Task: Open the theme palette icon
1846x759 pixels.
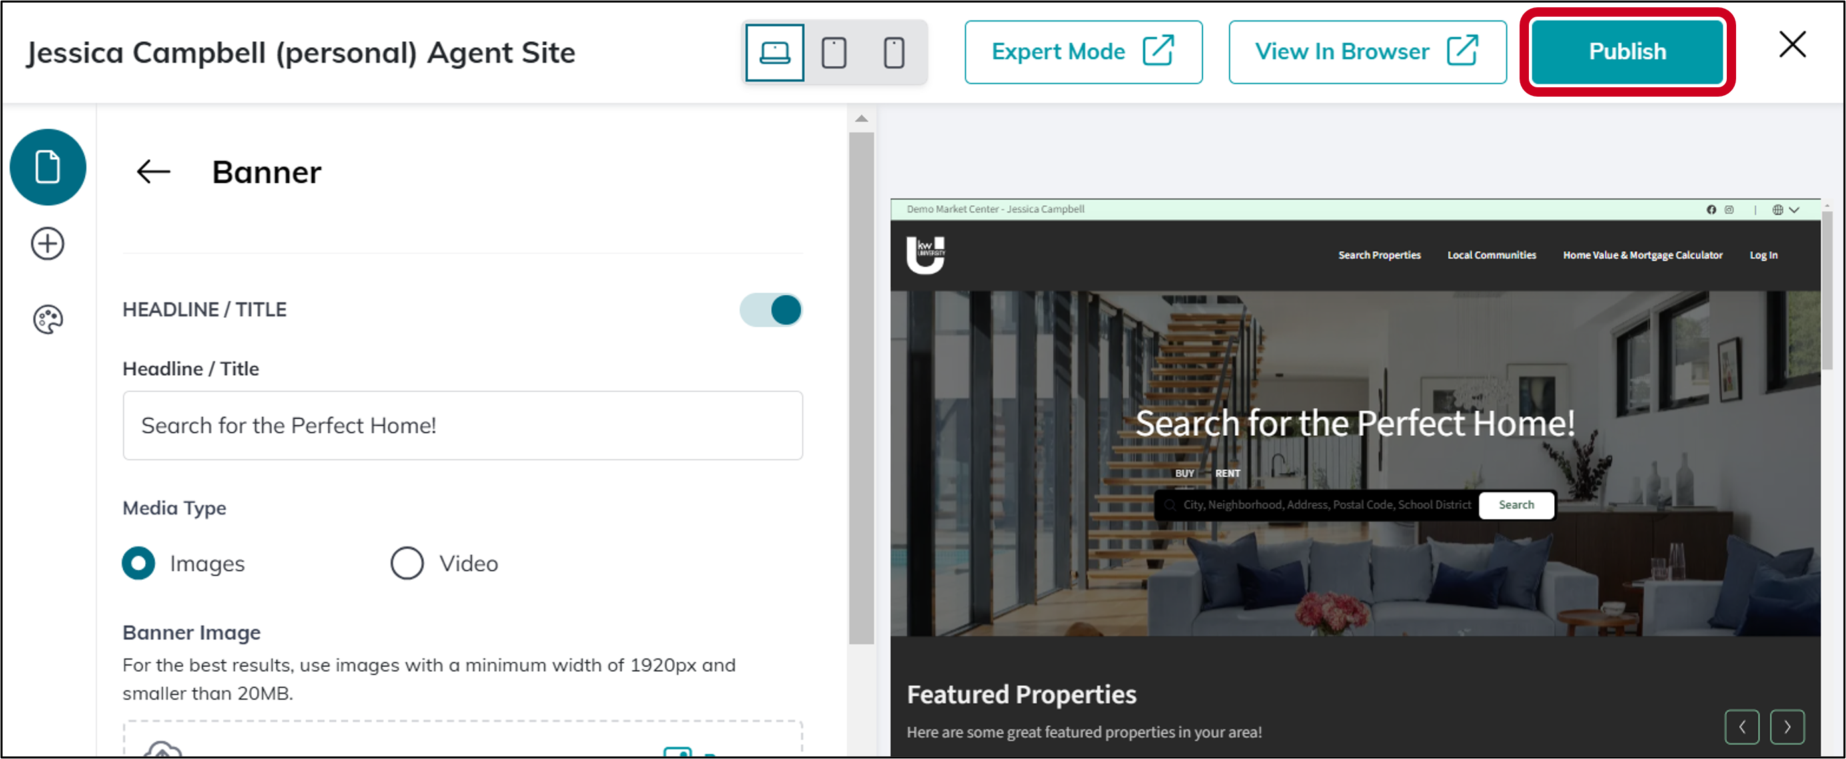Action: point(48,320)
